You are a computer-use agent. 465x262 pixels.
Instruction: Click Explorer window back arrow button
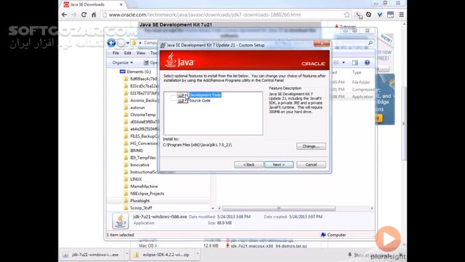pos(112,43)
